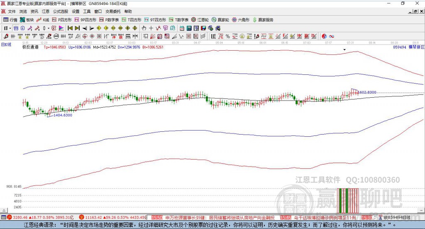Switch to K线 view
Image resolution: width=425 pixels, height=229 pixels.
coord(43,20)
